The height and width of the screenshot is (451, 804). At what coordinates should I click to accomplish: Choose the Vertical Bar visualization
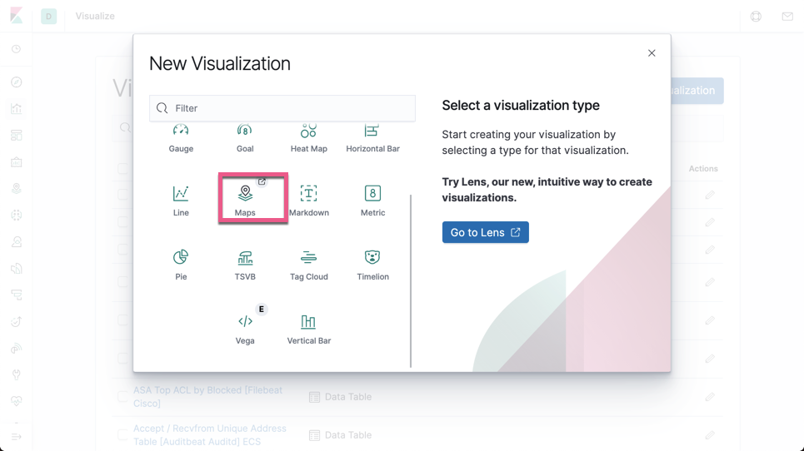tap(308, 328)
